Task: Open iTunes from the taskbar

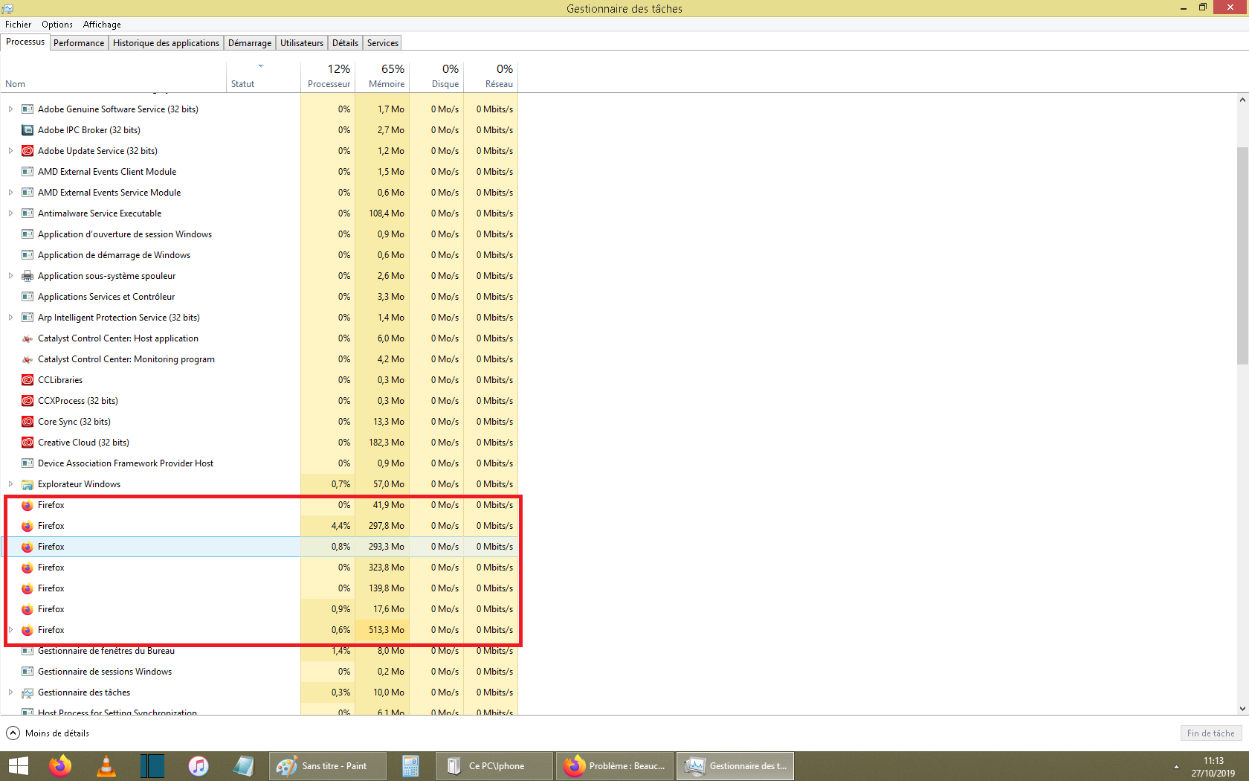Action: coord(199,766)
